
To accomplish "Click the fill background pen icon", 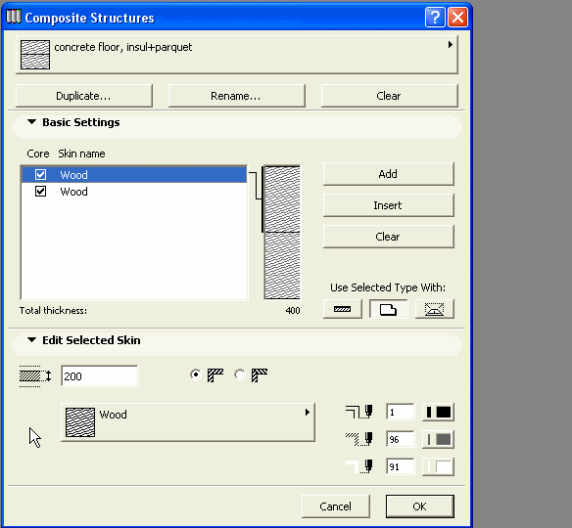I will (359, 466).
